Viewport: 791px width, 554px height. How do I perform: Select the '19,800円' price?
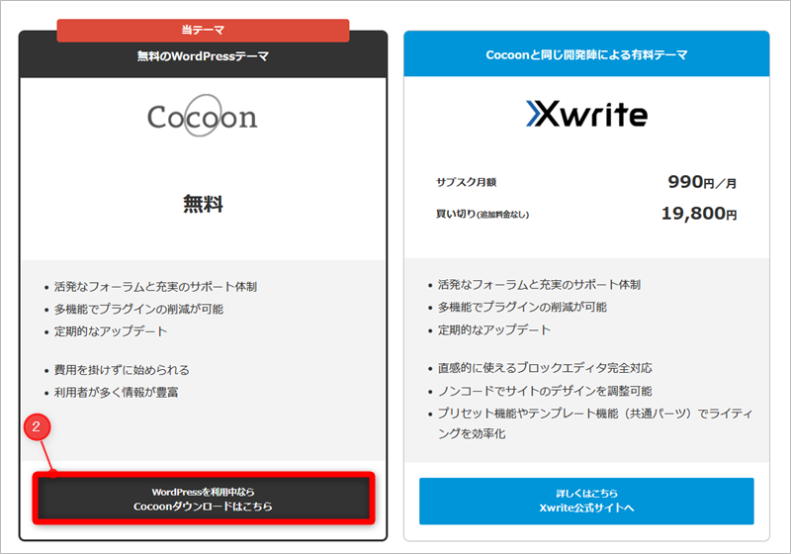pyautogui.click(x=699, y=214)
